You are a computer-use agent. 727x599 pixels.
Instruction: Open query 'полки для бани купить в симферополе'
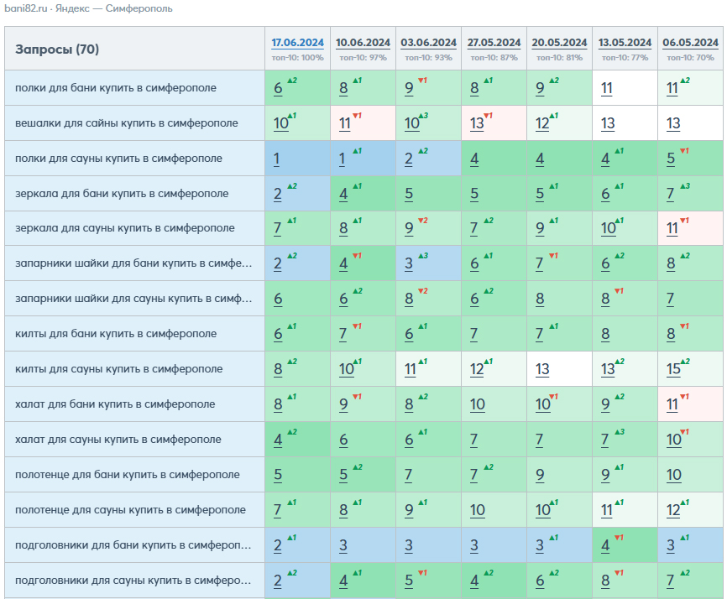[116, 88]
